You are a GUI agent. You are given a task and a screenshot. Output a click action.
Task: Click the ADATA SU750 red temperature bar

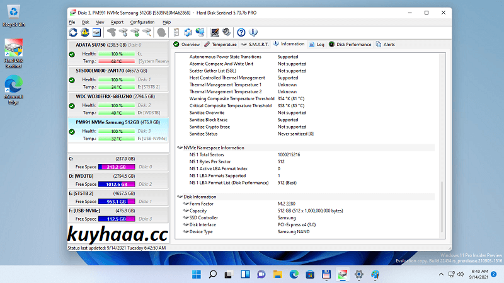point(117,61)
